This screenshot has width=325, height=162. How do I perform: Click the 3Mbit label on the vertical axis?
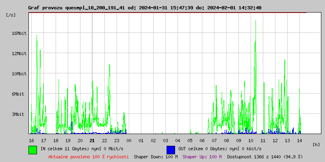[18, 114]
